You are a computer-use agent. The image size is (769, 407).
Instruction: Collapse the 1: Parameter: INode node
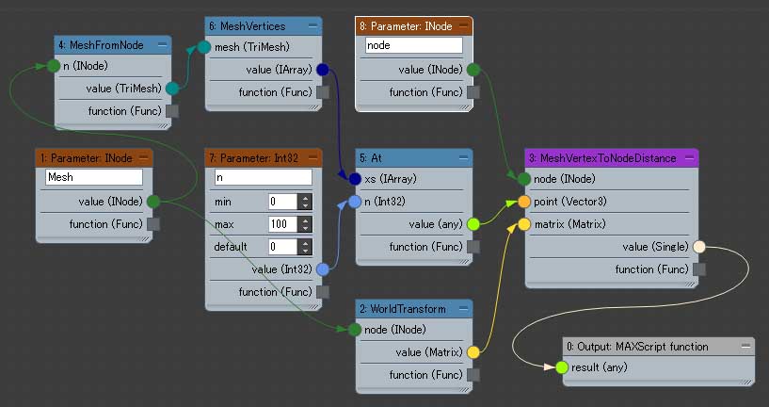144,158
